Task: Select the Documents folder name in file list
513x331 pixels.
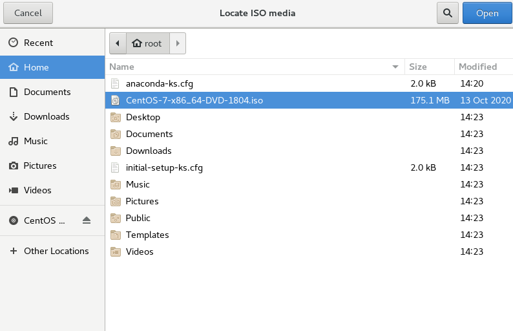Action: (x=149, y=134)
